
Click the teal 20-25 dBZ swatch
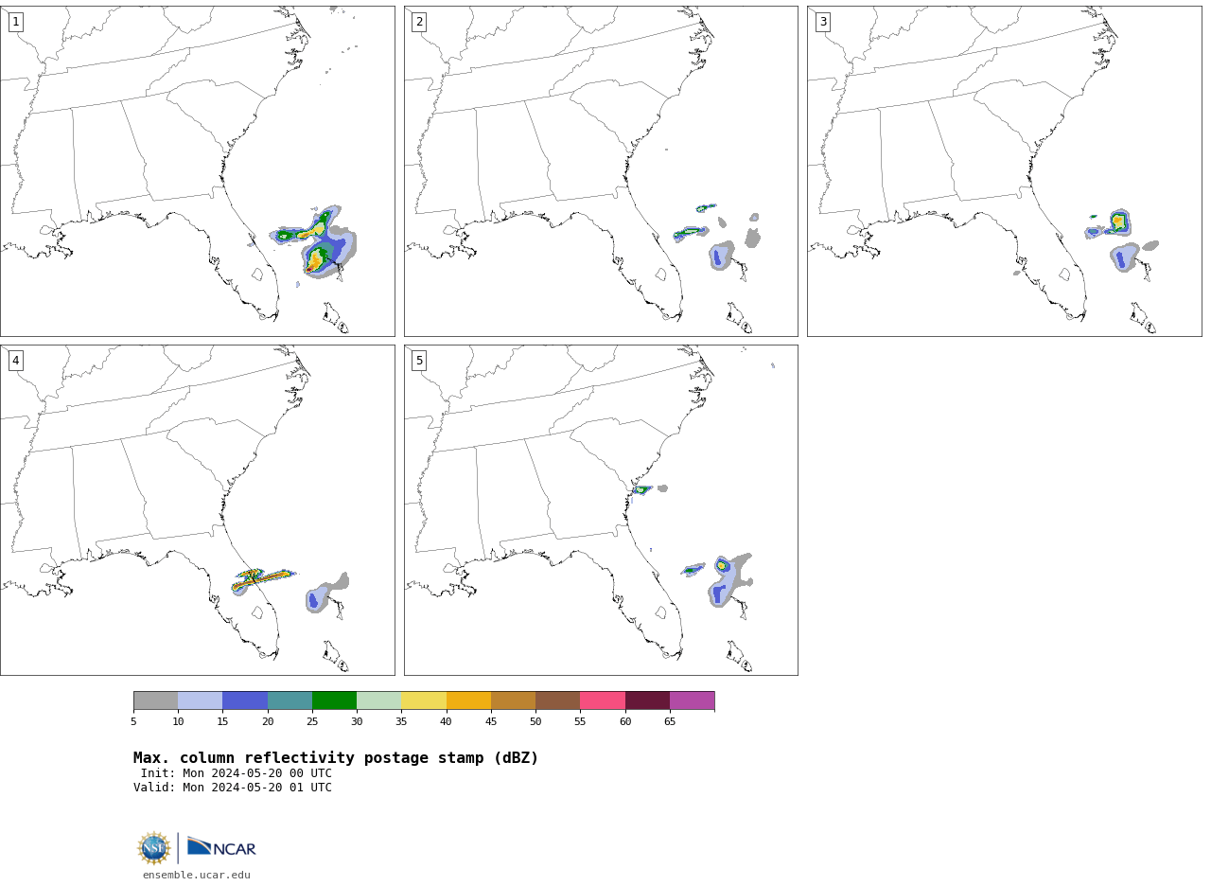(x=290, y=700)
